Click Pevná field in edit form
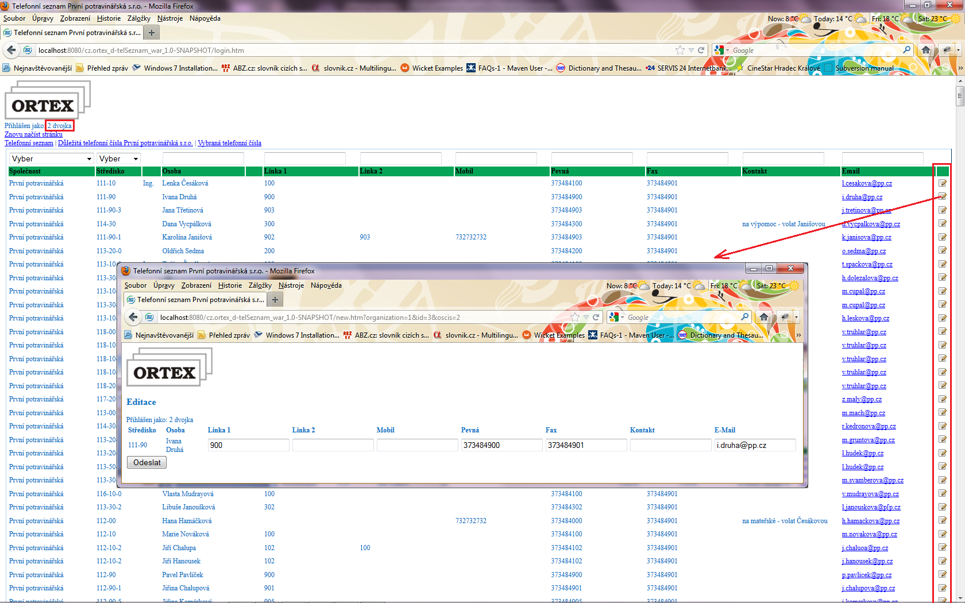 [x=502, y=445]
